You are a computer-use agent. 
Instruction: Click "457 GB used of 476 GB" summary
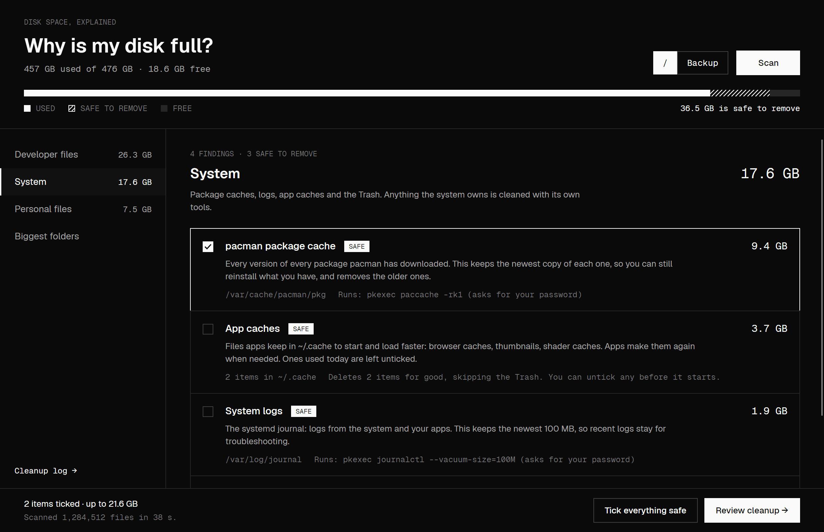coord(78,69)
